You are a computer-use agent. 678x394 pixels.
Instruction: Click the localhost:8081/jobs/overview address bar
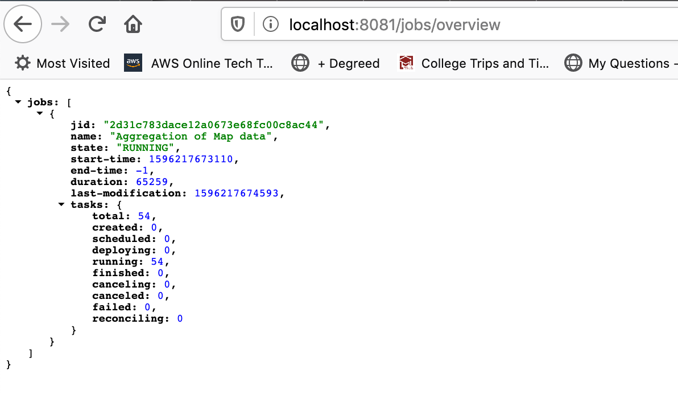(395, 24)
